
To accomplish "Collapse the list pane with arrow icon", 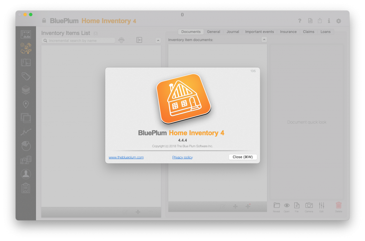I will pyautogui.click(x=139, y=40).
